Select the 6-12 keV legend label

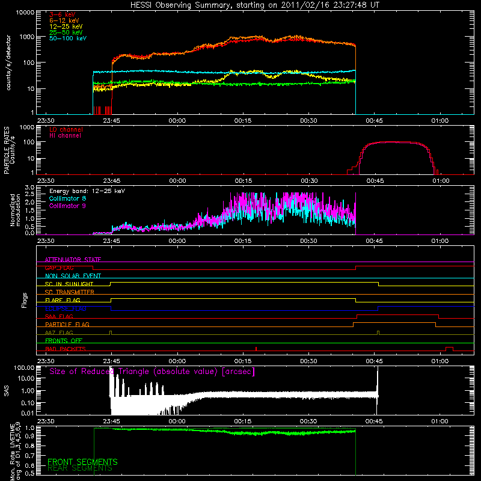64,20
